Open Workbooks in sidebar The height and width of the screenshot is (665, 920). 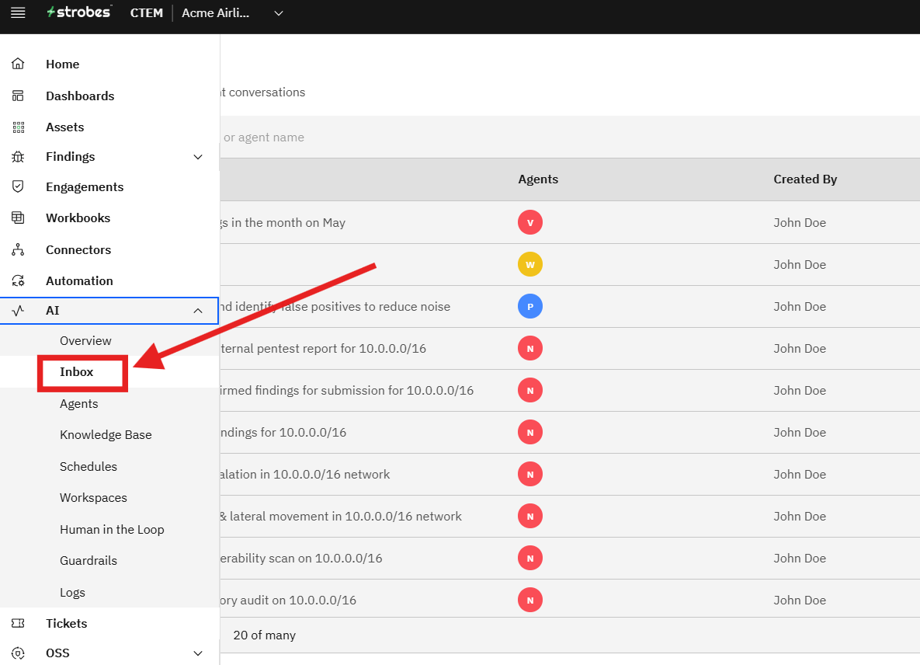[x=78, y=218]
